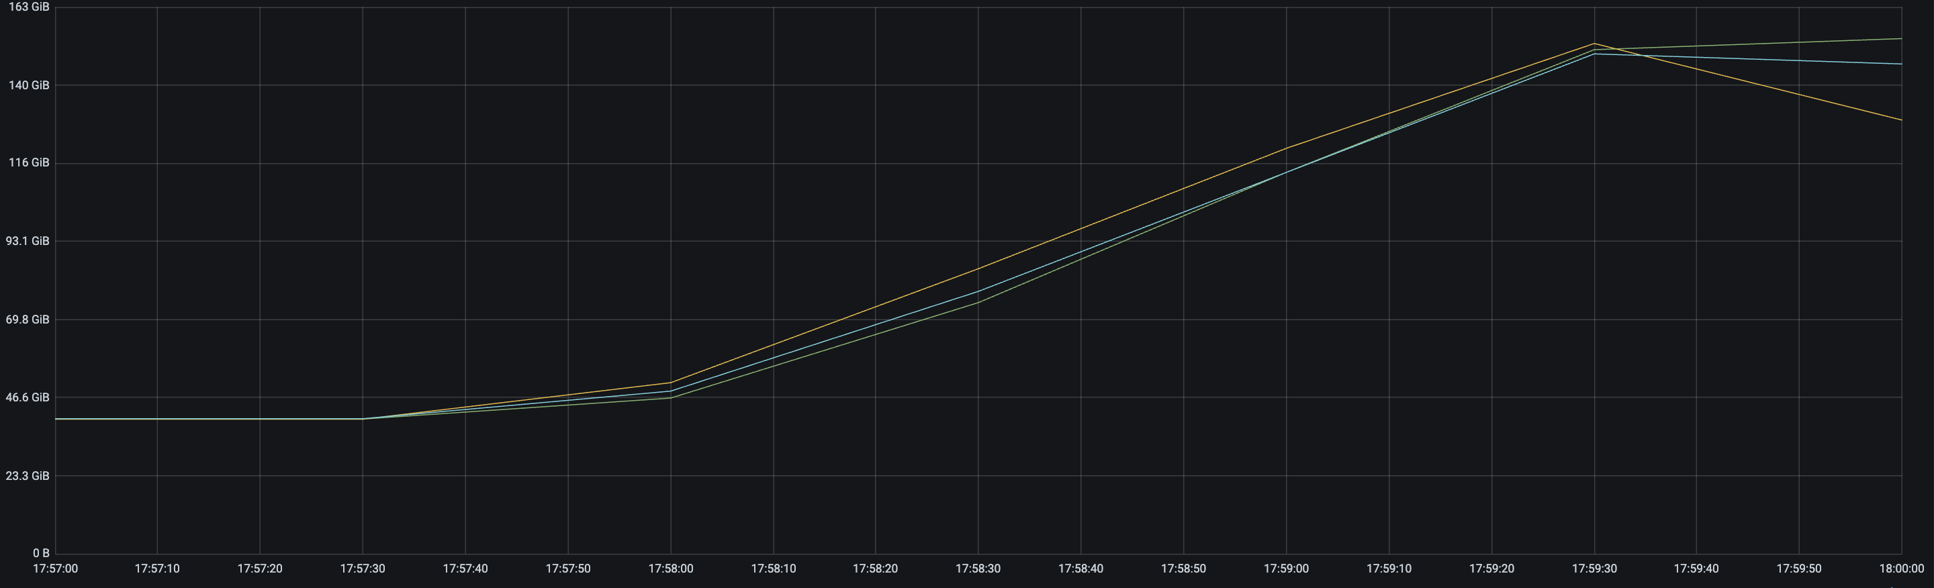Click the 17:57:50 time label

pos(567,569)
